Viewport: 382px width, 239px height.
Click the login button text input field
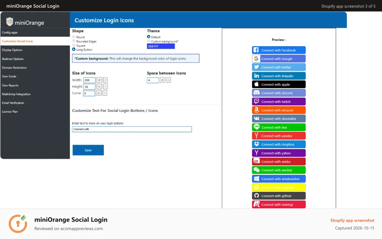tap(132, 129)
